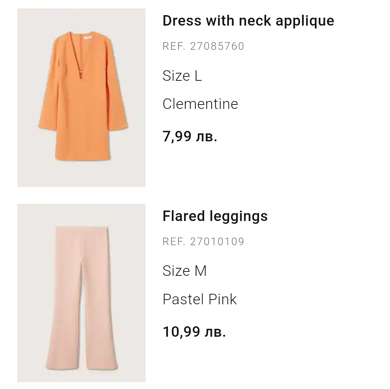This screenshot has height=389, width=390.
Task: Select the Clementine color name
Action: [x=200, y=104]
